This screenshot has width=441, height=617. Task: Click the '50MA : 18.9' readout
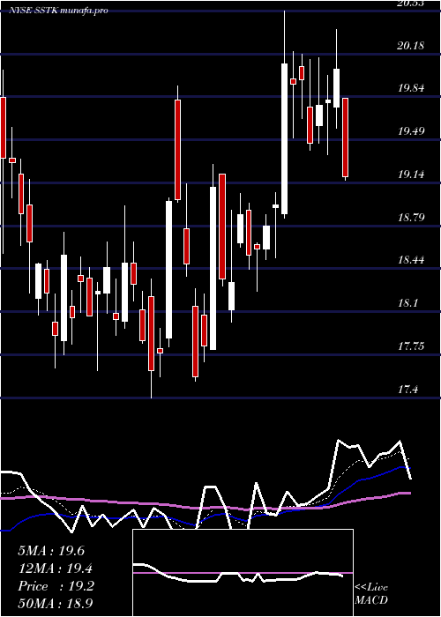click(56, 604)
